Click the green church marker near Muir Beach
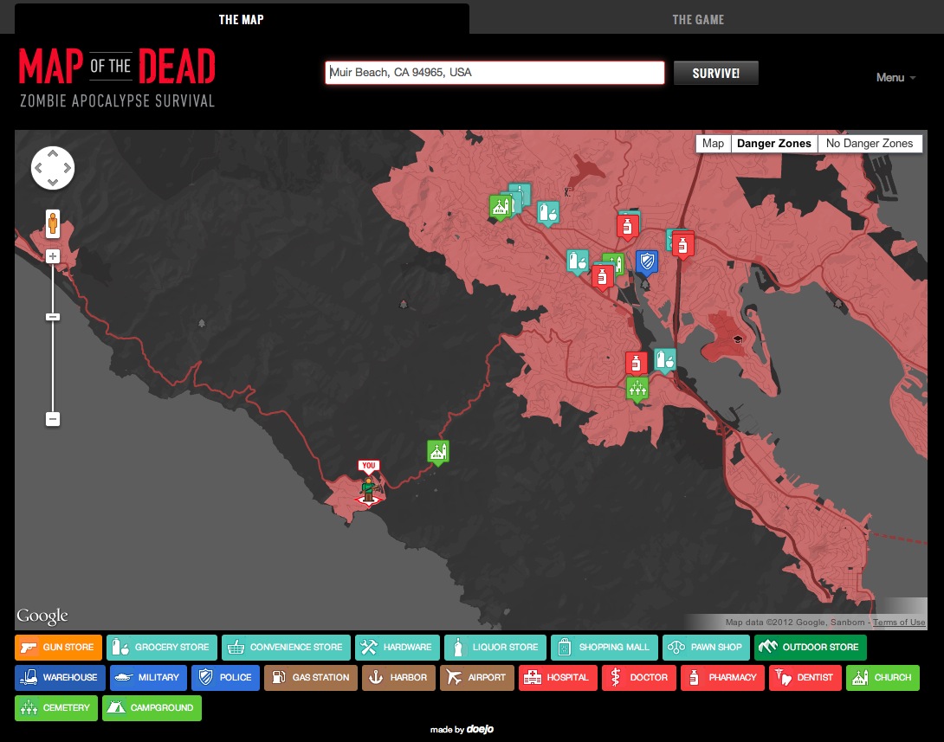The width and height of the screenshot is (944, 742). 438,451
